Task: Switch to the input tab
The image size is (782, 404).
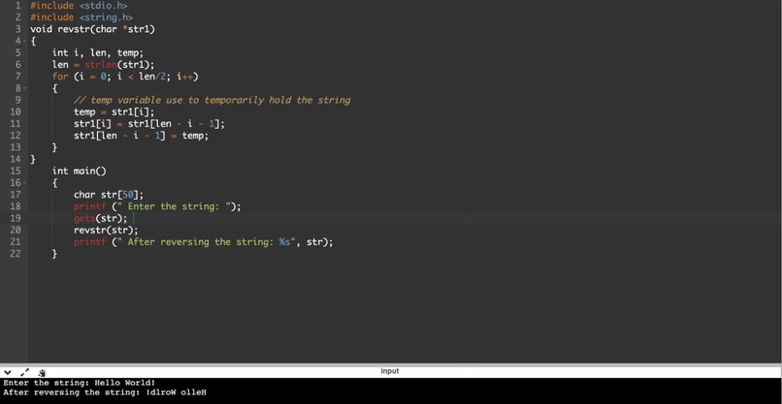Action: (389, 371)
